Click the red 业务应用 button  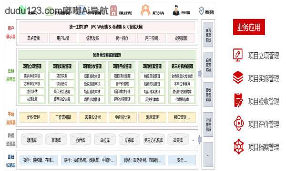click(249, 27)
